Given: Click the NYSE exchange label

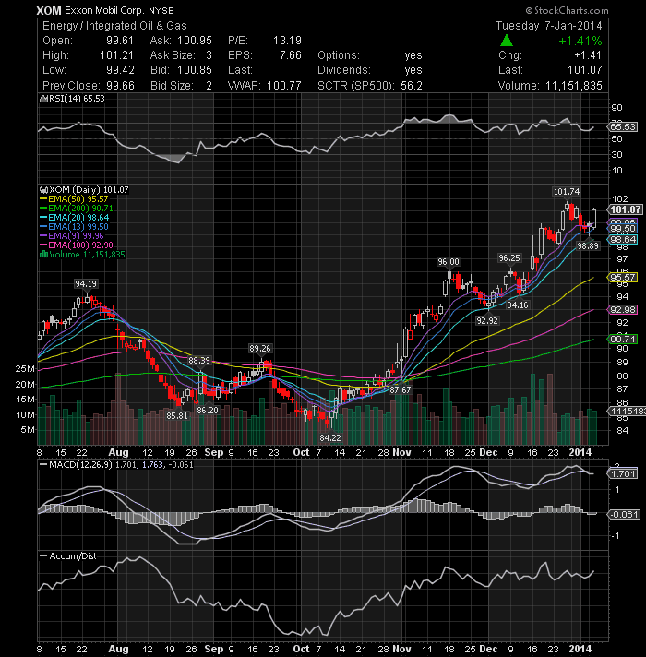Looking at the screenshot, I should click(x=161, y=10).
